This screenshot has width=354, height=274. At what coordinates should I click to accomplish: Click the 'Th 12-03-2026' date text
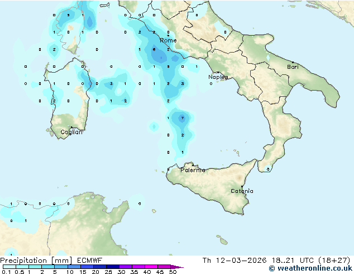pyautogui.click(x=235, y=261)
